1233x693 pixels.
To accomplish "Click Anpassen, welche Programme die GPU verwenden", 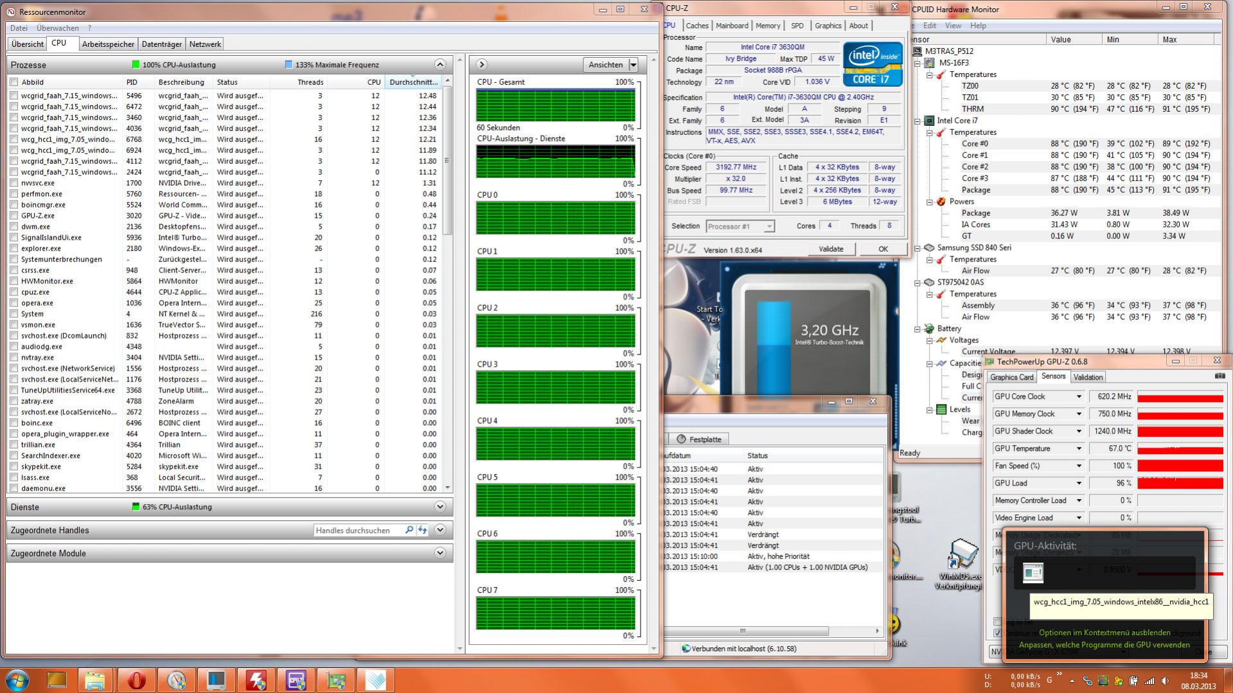I will (x=1104, y=645).
